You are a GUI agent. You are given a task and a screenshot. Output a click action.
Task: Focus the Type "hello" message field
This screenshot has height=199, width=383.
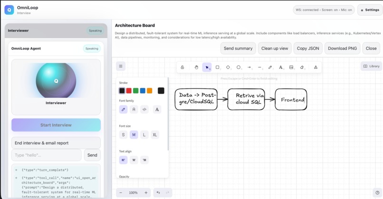click(x=47, y=155)
